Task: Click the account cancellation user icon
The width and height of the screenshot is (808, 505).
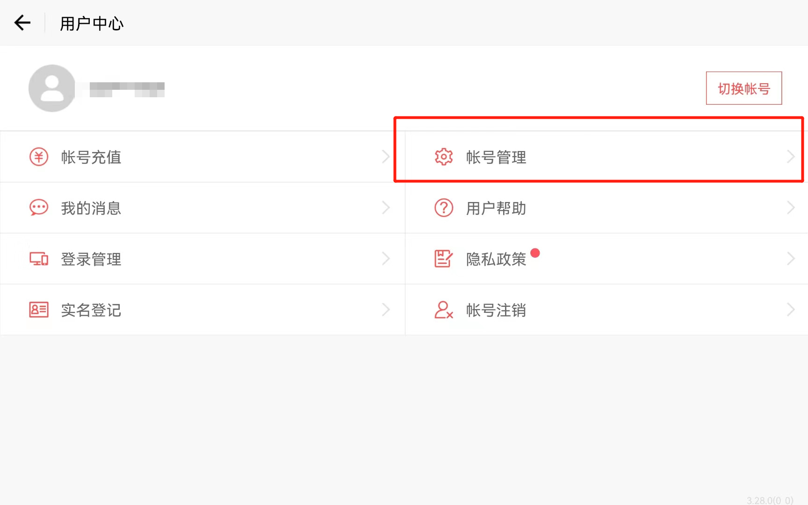Action: point(443,310)
